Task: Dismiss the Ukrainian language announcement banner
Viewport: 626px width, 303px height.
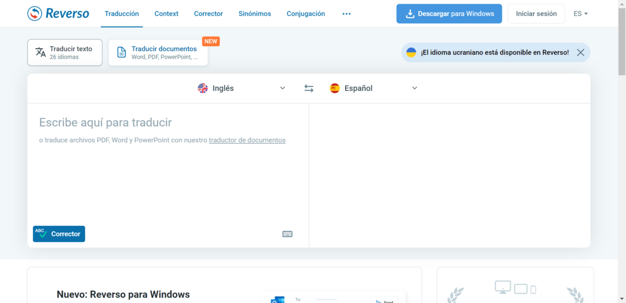Action: [x=581, y=52]
